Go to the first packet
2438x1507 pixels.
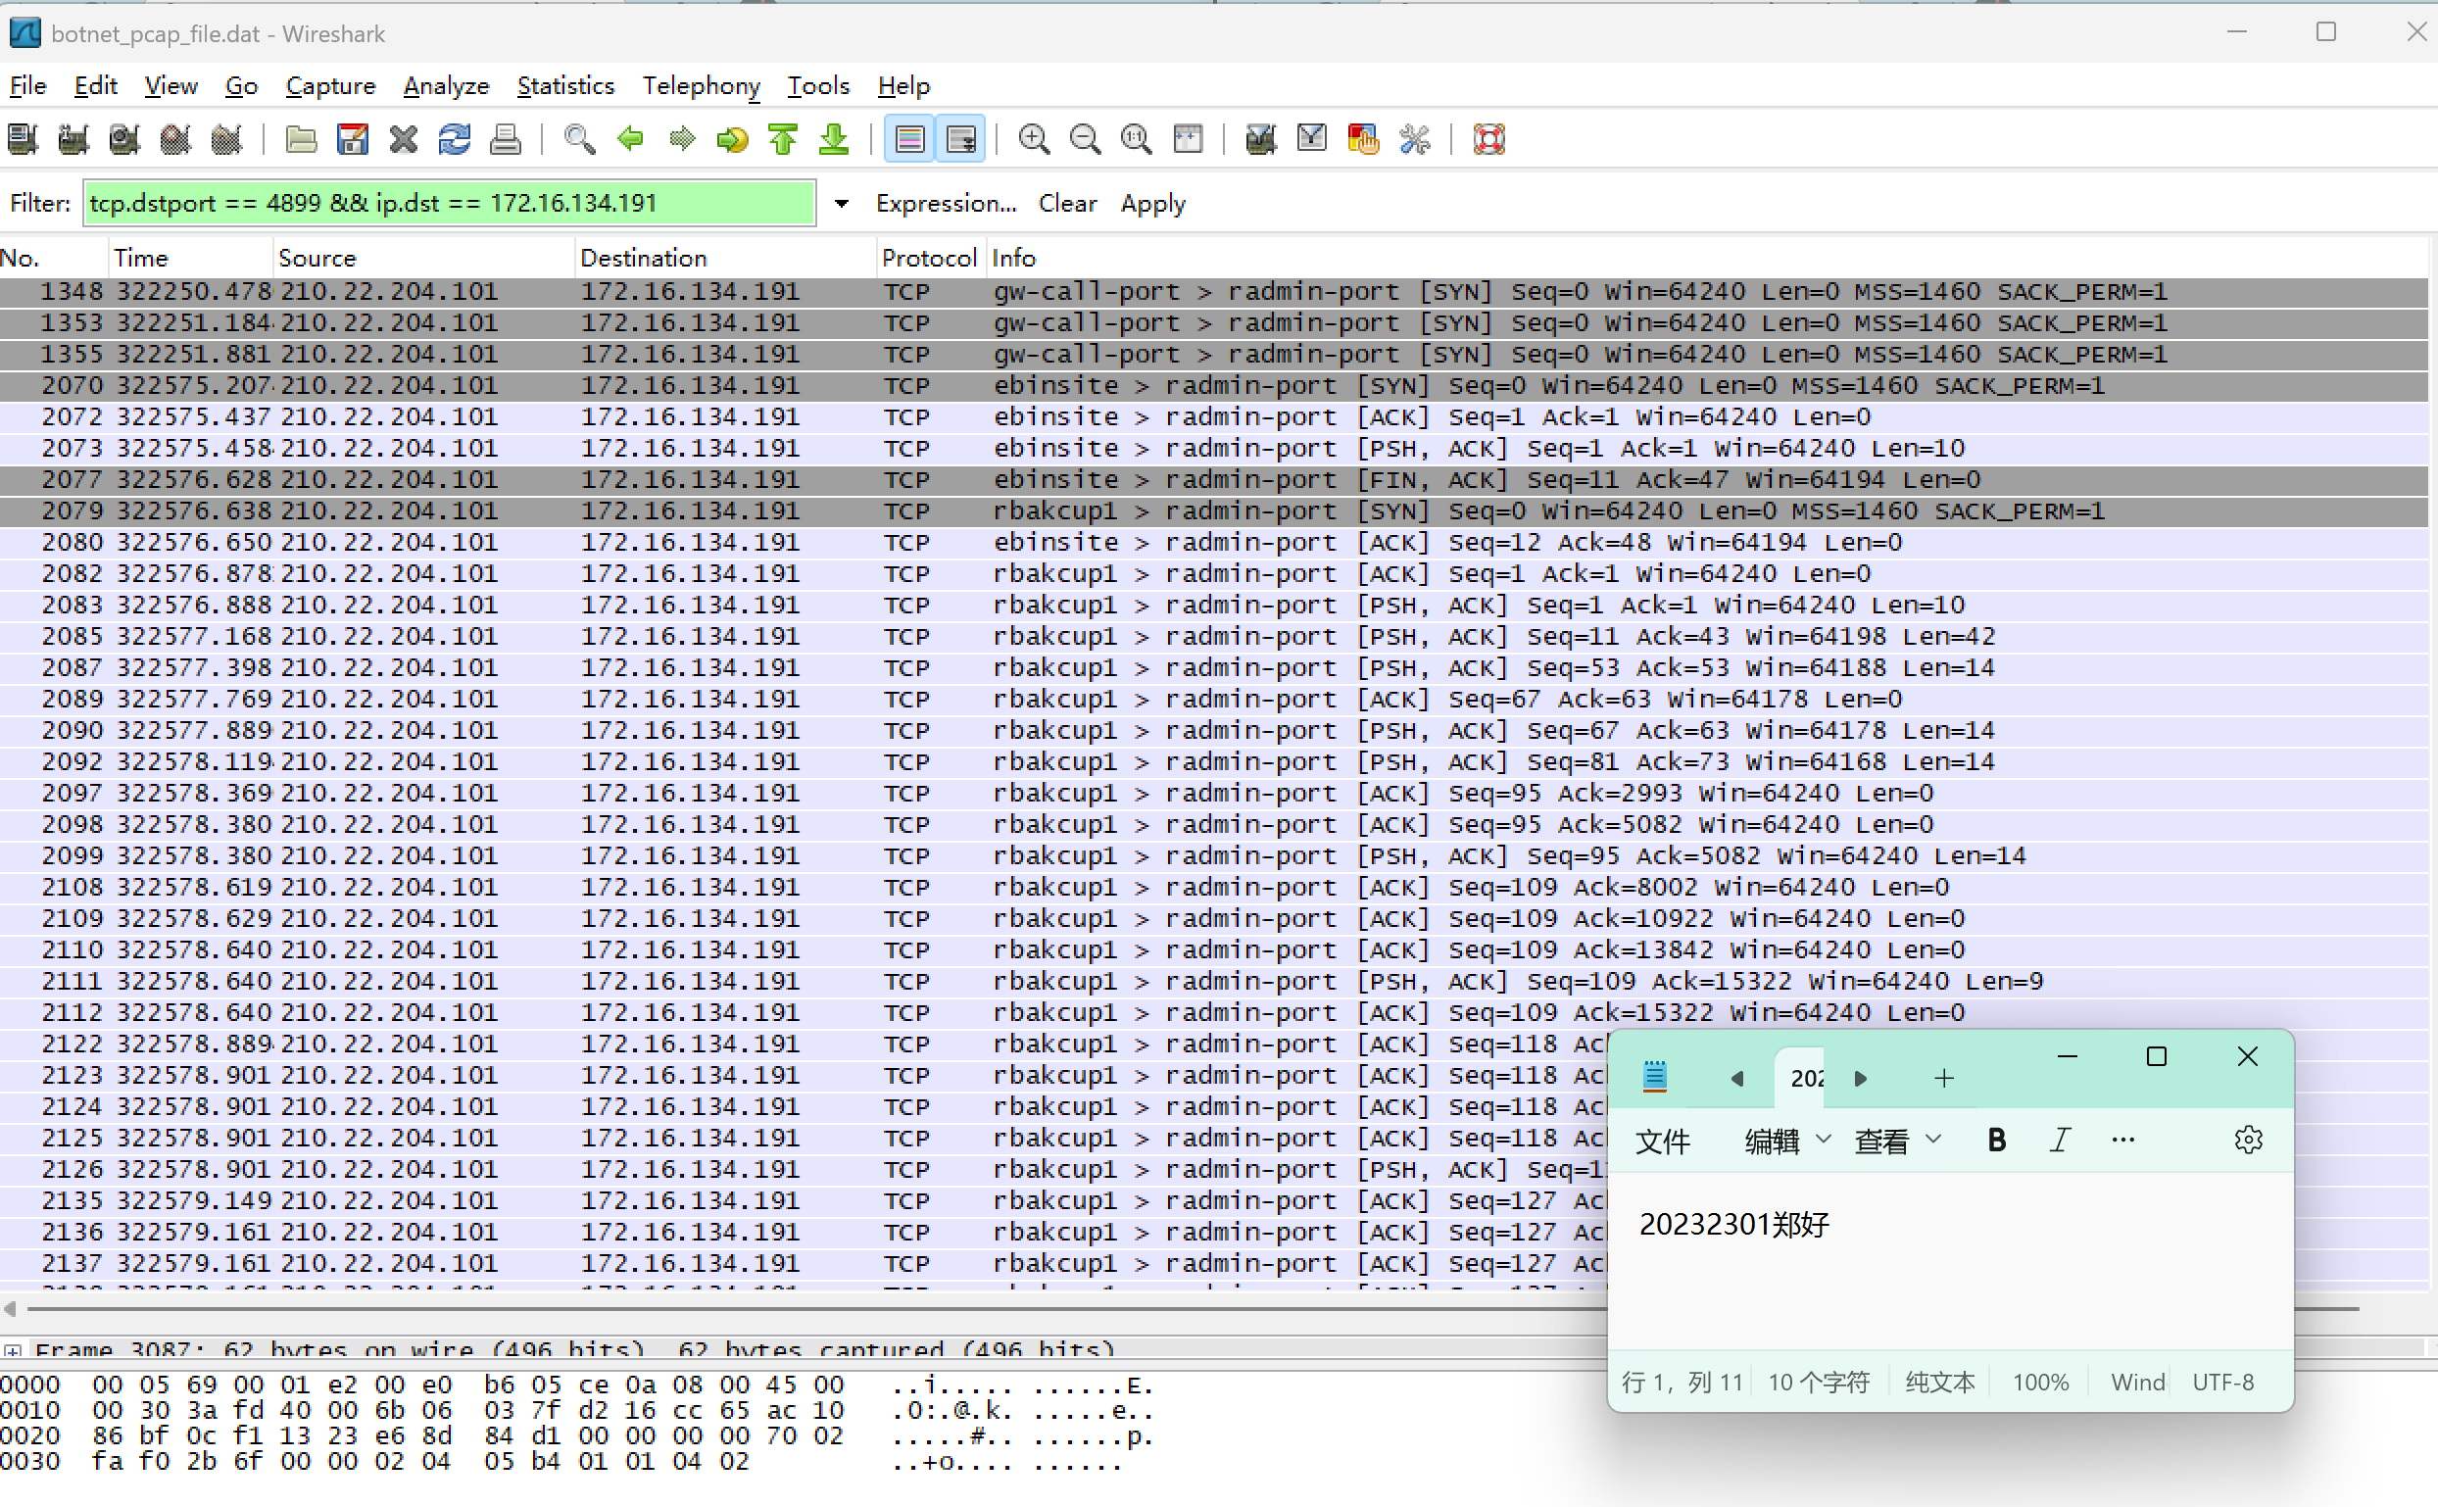[783, 139]
